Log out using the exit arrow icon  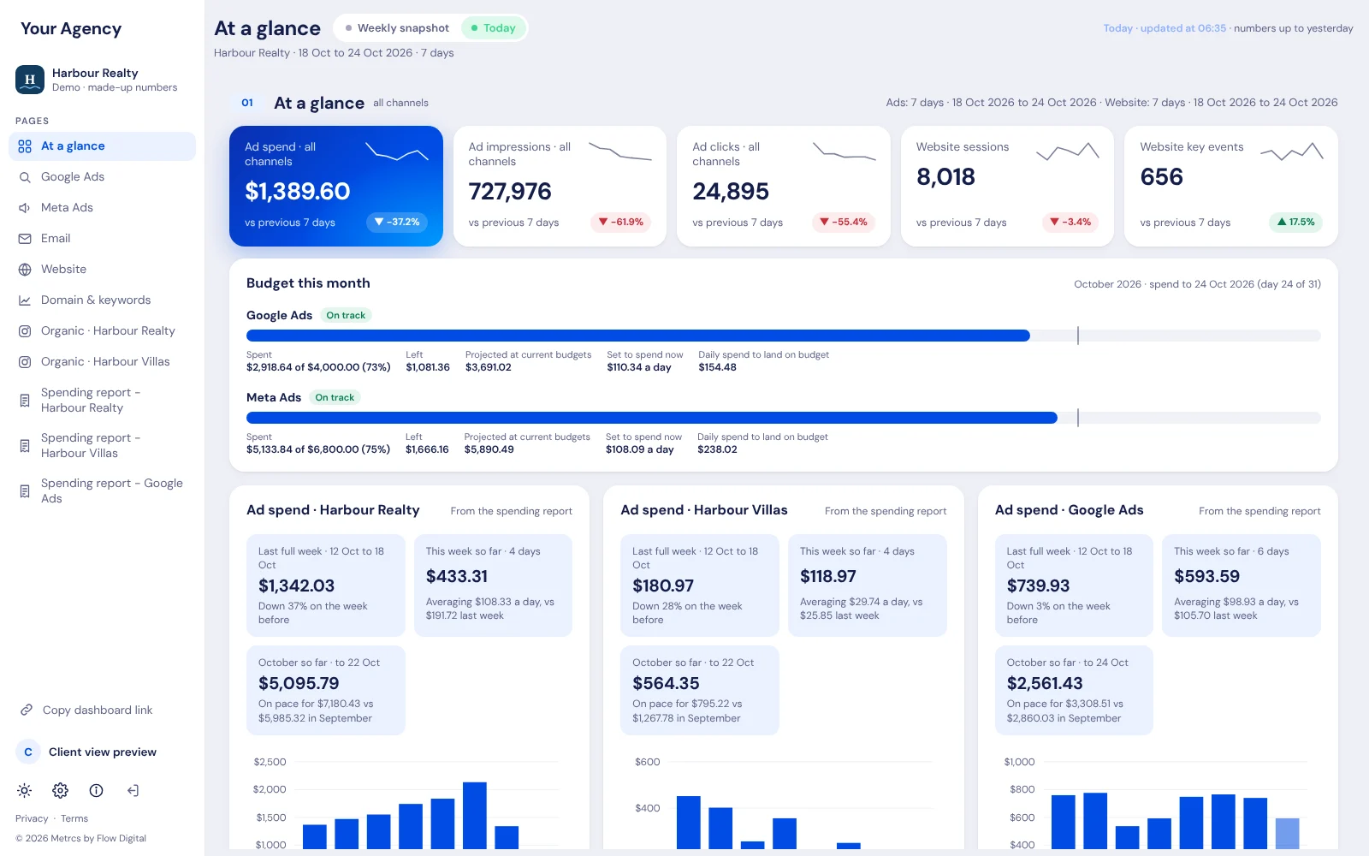pos(133,790)
